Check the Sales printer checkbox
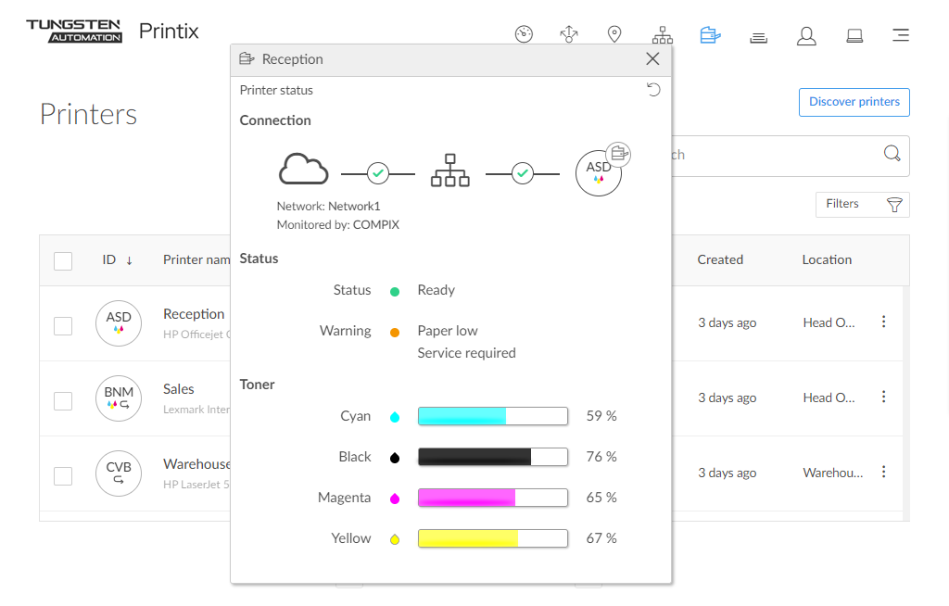The height and width of the screenshot is (606, 949). (63, 400)
